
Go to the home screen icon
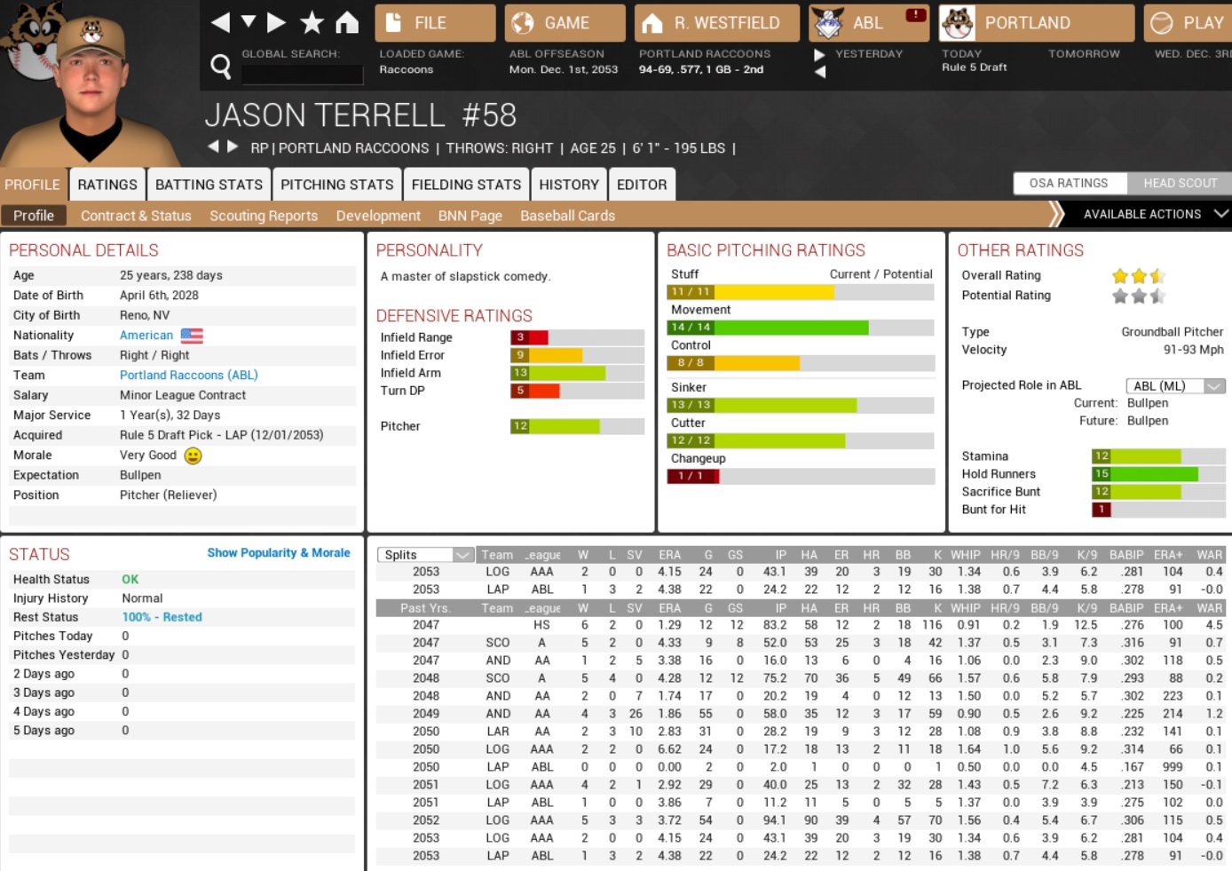click(x=347, y=22)
